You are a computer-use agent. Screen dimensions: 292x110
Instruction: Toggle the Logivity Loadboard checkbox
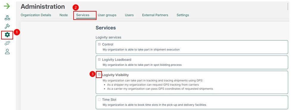pyautogui.click(x=99, y=59)
